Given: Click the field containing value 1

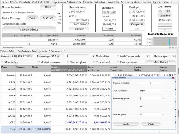Looking at the screenshot, I should tap(78, 56).
